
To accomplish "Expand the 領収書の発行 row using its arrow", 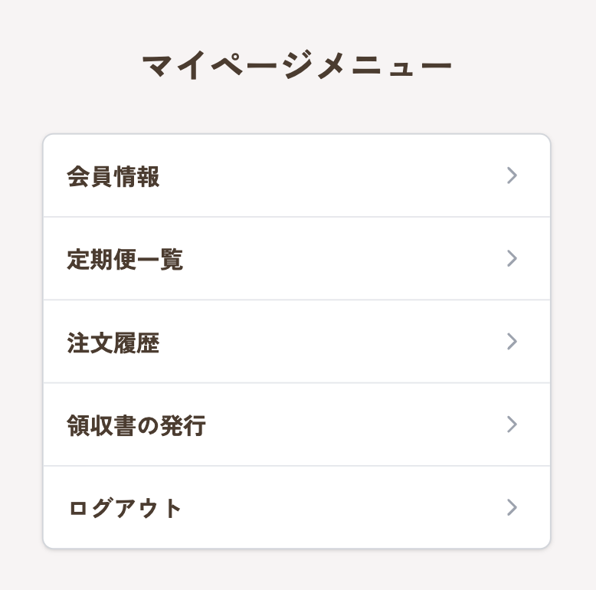I will point(512,424).
